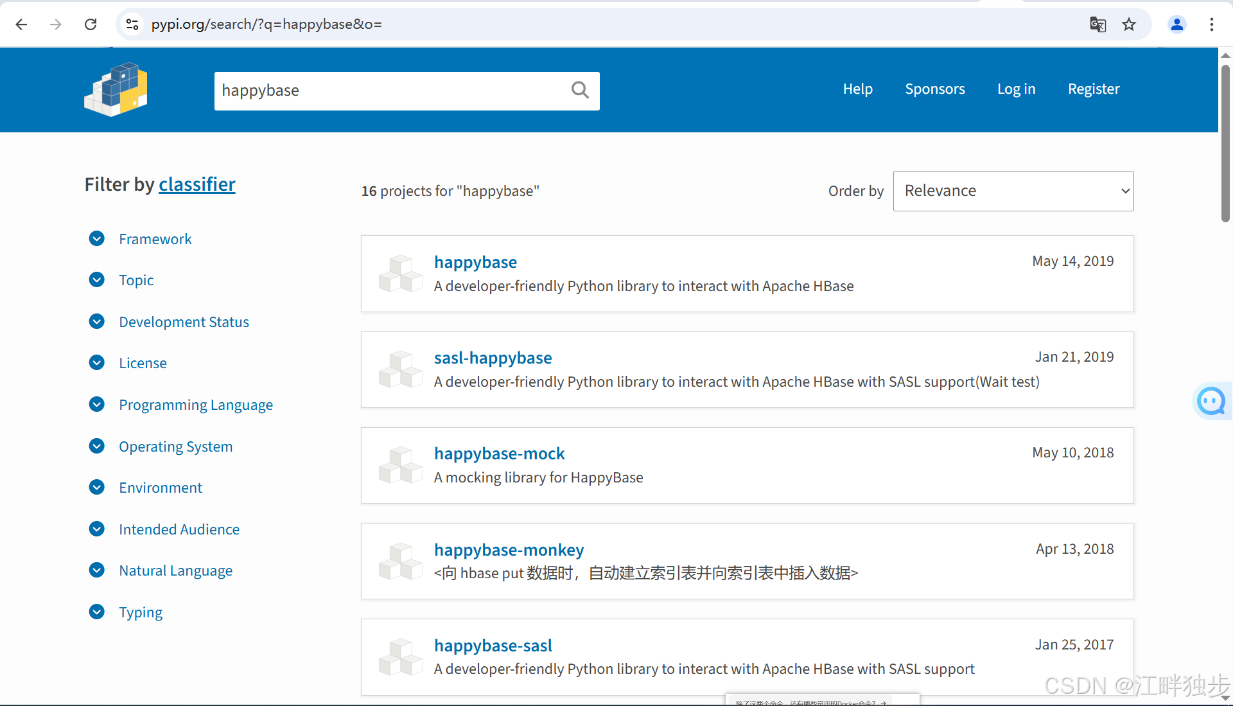Expand the Framework classifier filter
Image resolution: width=1233 pixels, height=706 pixels.
(x=155, y=239)
